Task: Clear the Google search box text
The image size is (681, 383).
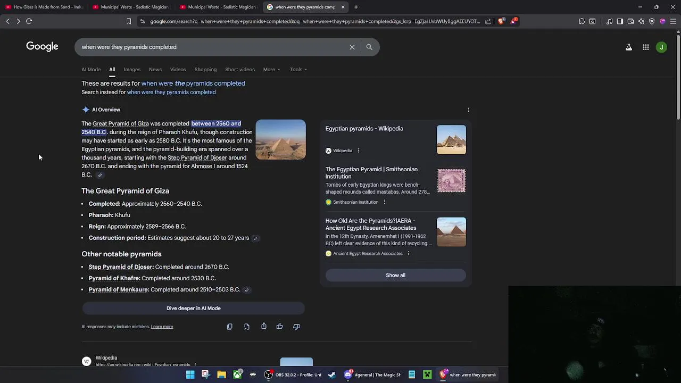Action: (352, 47)
